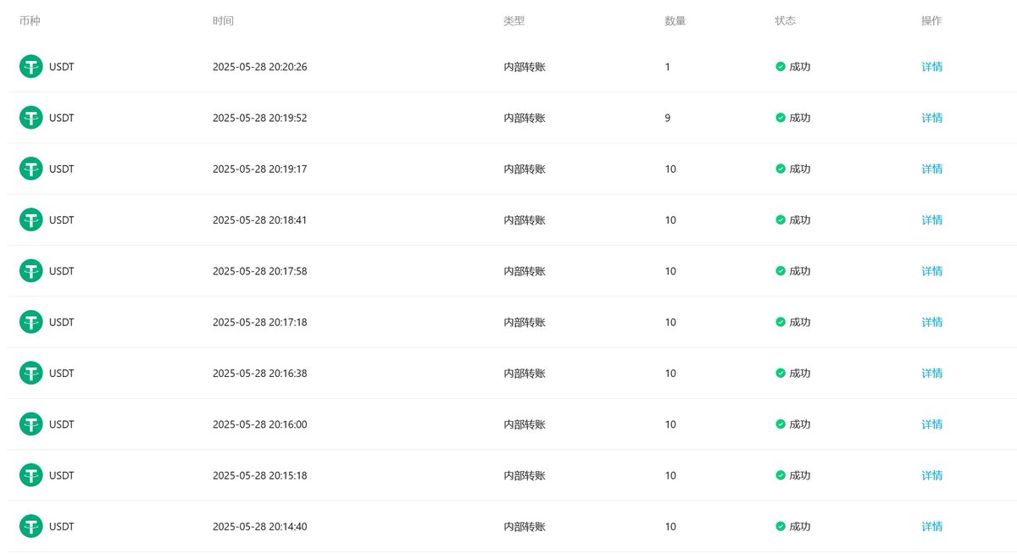Click the USDT Tether icon in the 20:14:40 row
Viewport: 1017px width, 554px height.
[x=31, y=526]
